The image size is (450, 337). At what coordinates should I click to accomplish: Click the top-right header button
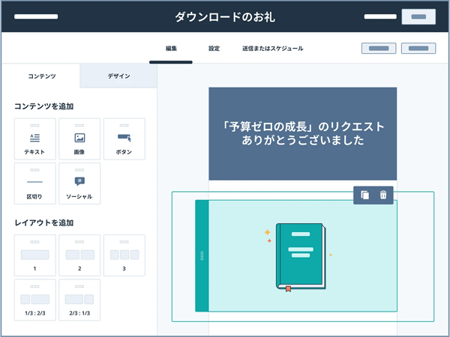click(x=418, y=16)
